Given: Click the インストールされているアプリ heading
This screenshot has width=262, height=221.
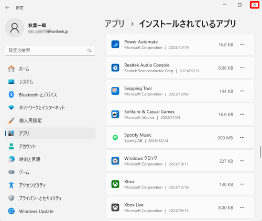Looking at the screenshot, I should [188, 24].
